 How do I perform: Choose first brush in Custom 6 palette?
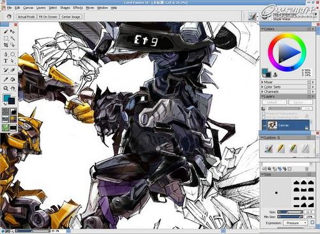(x=269, y=148)
